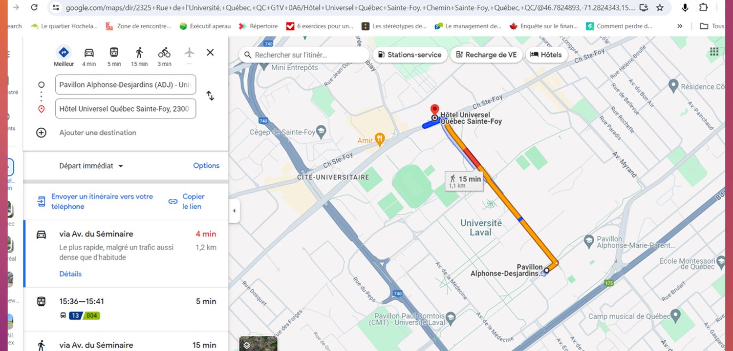
Task: Click Détails for the driving route
Action: 70,274
